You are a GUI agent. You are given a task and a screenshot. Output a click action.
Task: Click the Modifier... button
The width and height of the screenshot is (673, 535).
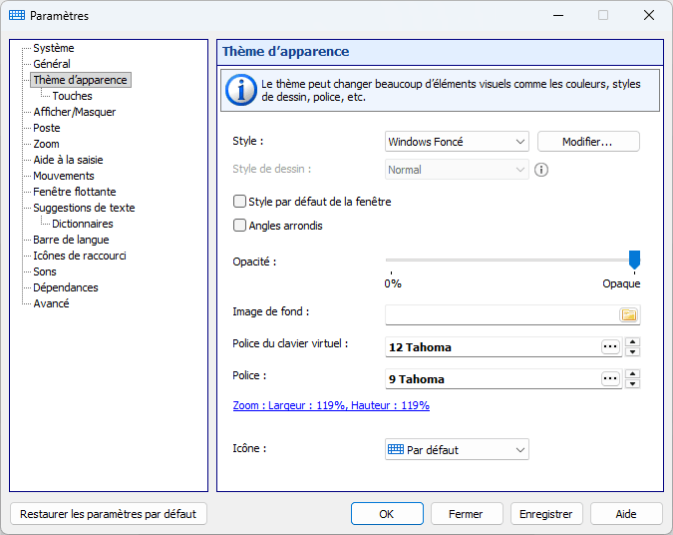coord(588,142)
